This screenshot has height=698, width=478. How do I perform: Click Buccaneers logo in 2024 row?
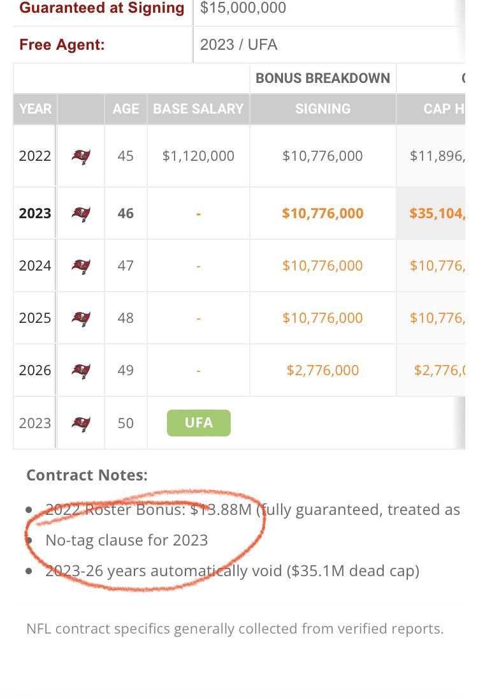tap(81, 266)
